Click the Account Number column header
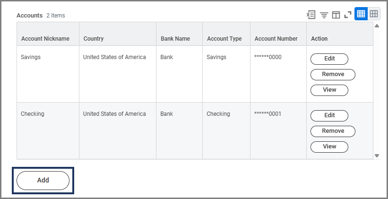This screenshot has width=388, height=199. 276,39
